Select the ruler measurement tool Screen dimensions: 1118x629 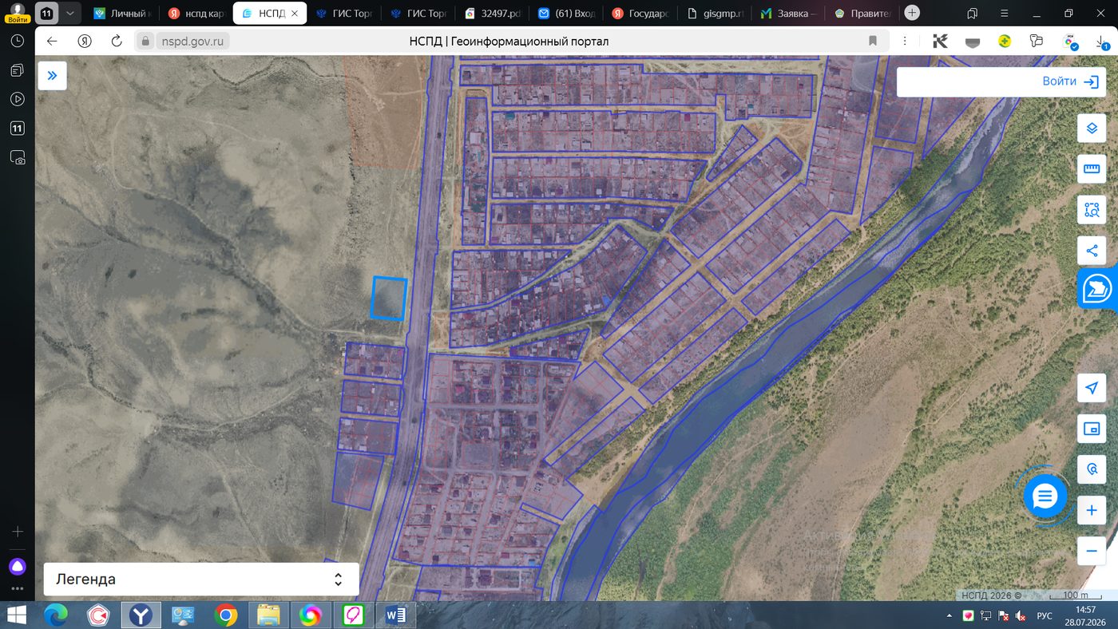pos(1092,169)
